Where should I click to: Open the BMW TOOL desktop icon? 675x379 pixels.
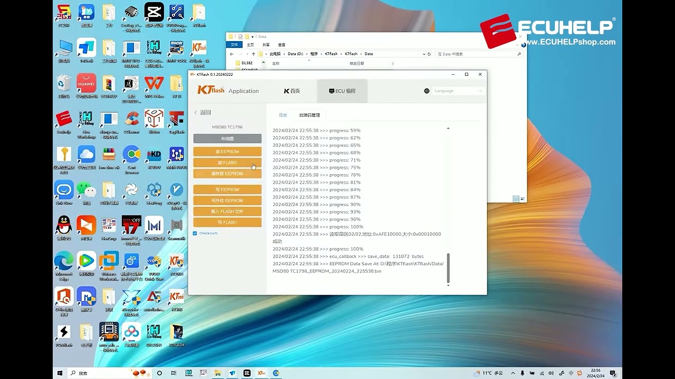pos(176,51)
